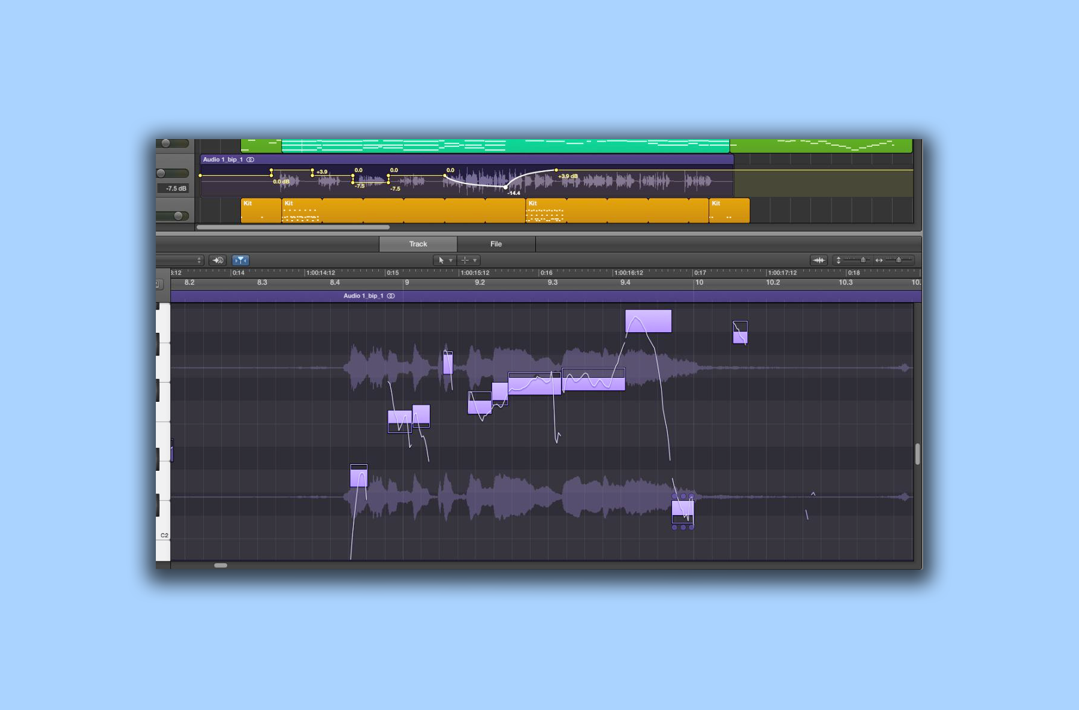
Task: Toggle the blue Catch playhead button
Action: tap(240, 260)
